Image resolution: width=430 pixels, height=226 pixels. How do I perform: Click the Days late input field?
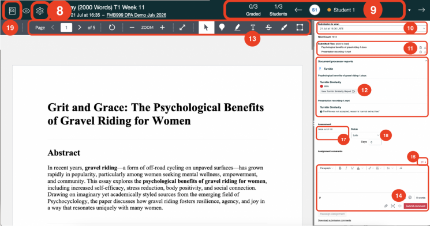click(375, 142)
